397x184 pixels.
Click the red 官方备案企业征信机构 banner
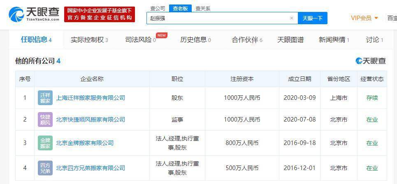point(99,14)
